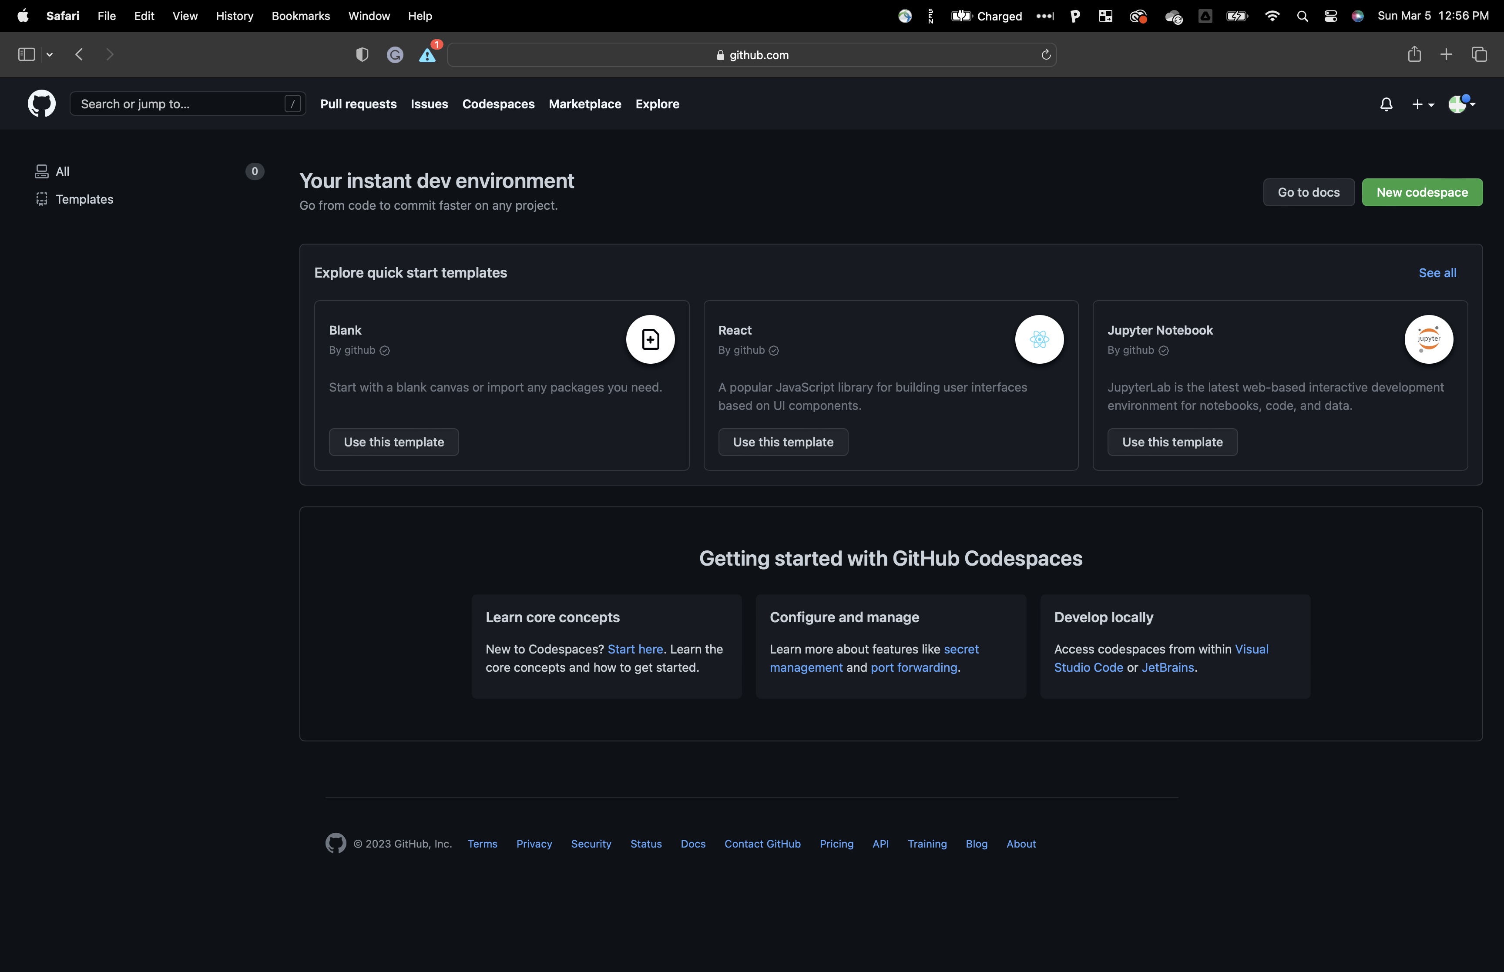Open the Bookmarks menu

click(x=300, y=16)
